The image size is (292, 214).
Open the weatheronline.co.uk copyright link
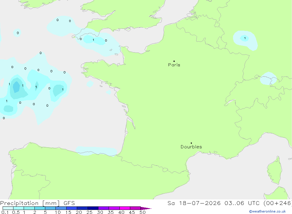267,211
